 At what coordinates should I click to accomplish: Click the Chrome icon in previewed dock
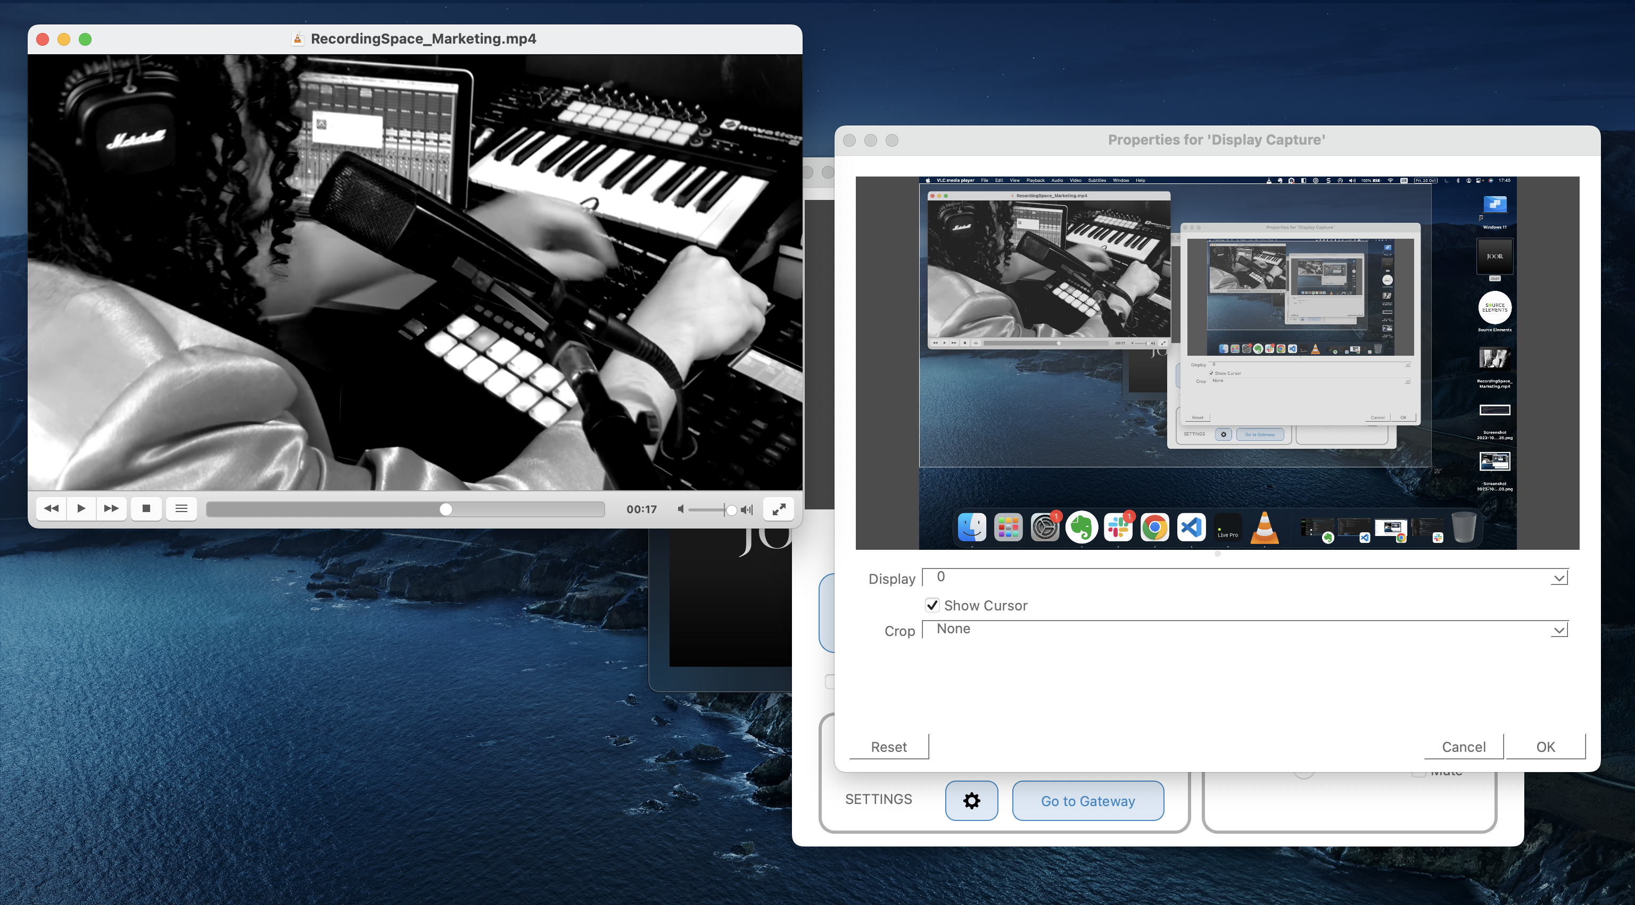point(1154,527)
